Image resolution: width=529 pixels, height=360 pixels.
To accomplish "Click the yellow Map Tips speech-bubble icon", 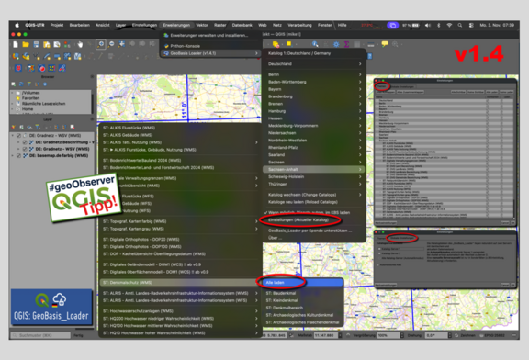I will pos(385,44).
